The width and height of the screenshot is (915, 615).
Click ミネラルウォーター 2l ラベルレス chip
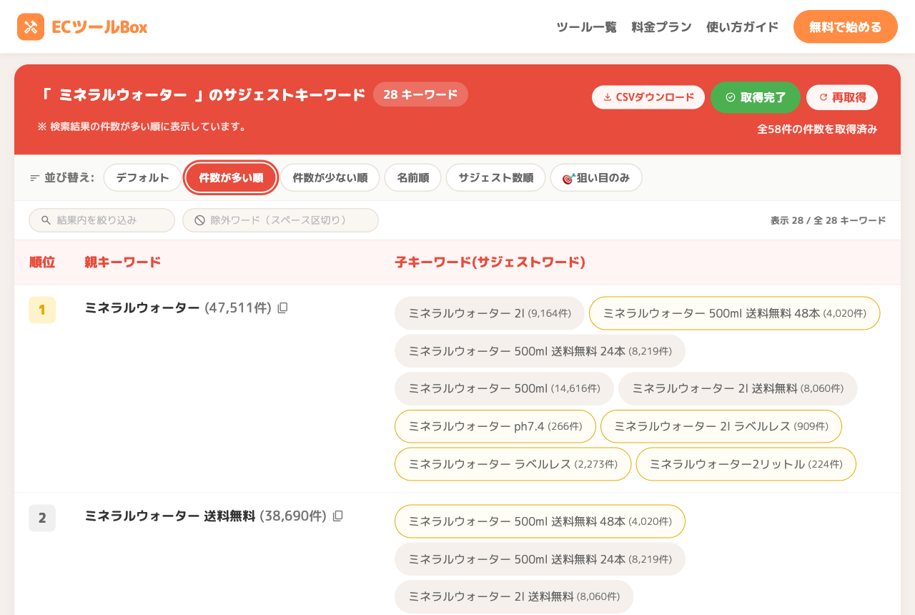pyautogui.click(x=721, y=426)
